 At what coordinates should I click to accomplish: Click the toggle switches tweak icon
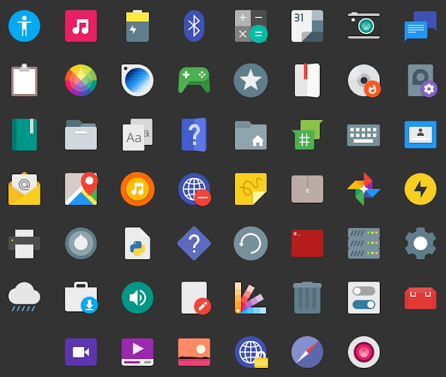[x=364, y=298]
